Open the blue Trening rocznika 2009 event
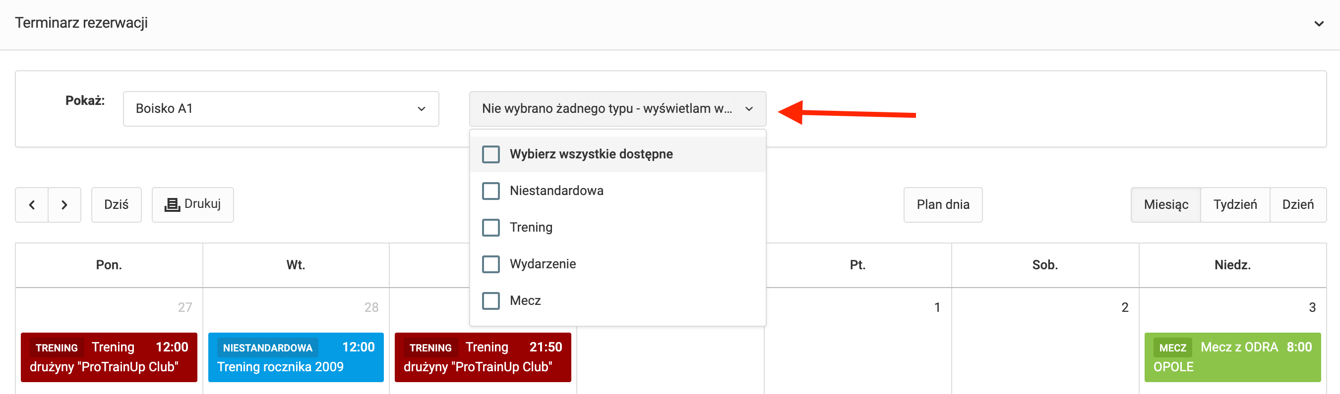The height and width of the screenshot is (394, 1340). (296, 357)
